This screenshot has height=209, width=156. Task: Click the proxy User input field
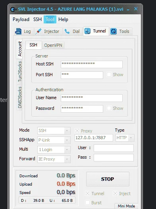click(114, 148)
